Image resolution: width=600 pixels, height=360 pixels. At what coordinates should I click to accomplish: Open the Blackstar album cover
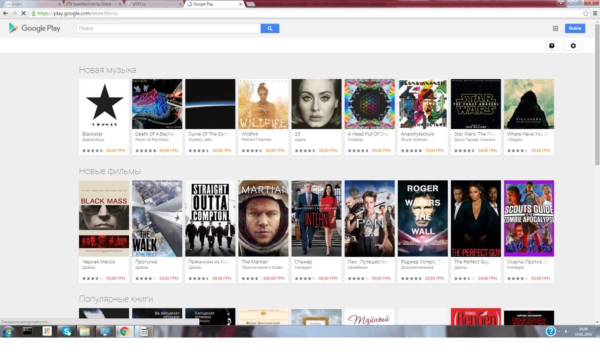[104, 104]
